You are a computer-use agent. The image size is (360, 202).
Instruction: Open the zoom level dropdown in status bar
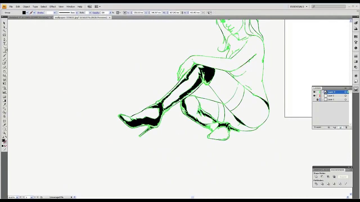click(17, 197)
